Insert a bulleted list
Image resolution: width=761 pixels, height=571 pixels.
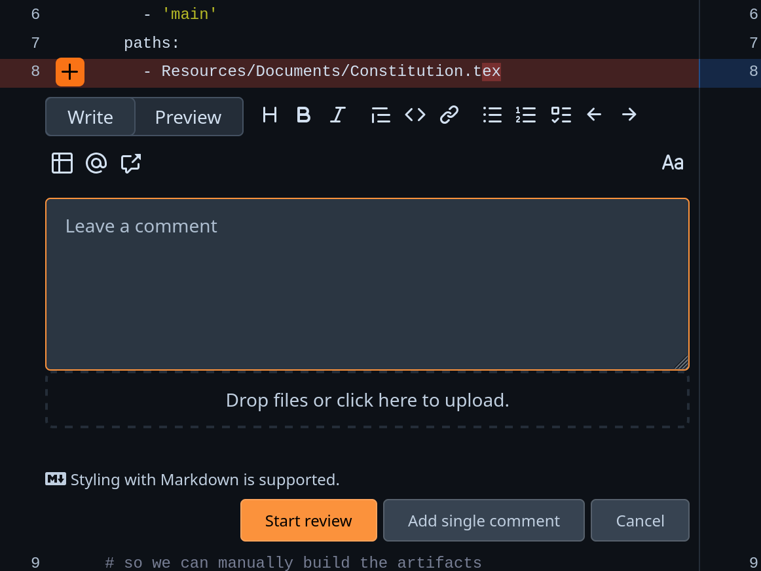[492, 115]
